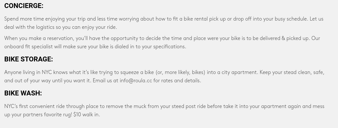Click the BIKE STORAGE heading
The image size is (338, 128).
(29, 59)
